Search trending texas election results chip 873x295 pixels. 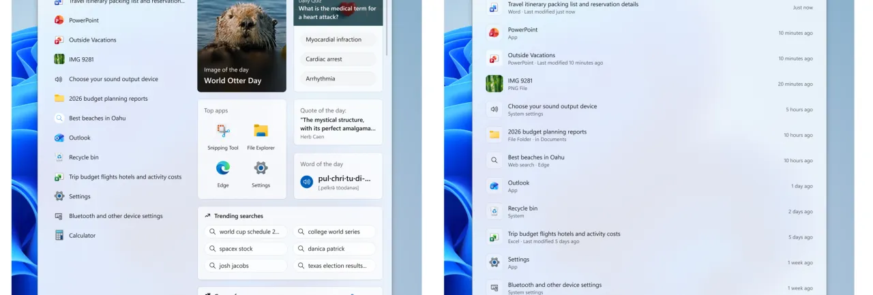pyautogui.click(x=335, y=266)
